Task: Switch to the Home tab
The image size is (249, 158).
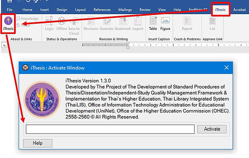Action: (27, 10)
